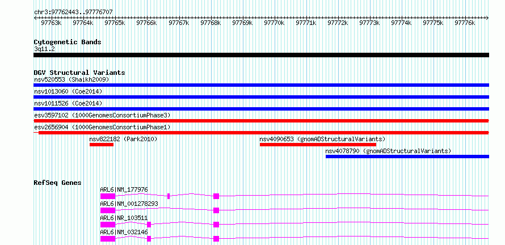
Task: Click the first large exon of NM_032146
Action: [108, 239]
